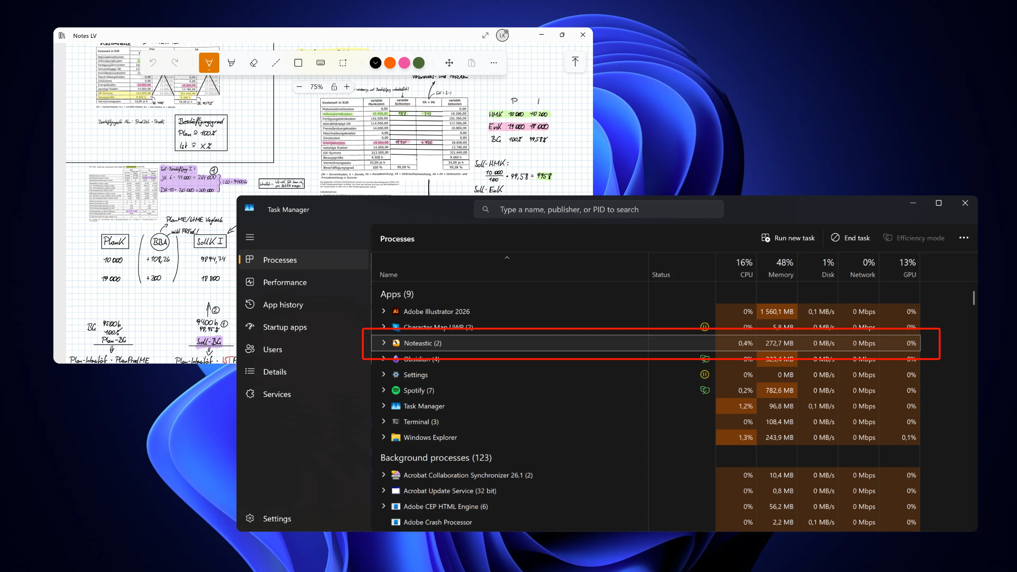Sort processes by Disk column
This screenshot has width=1017, height=572.
coord(818,268)
